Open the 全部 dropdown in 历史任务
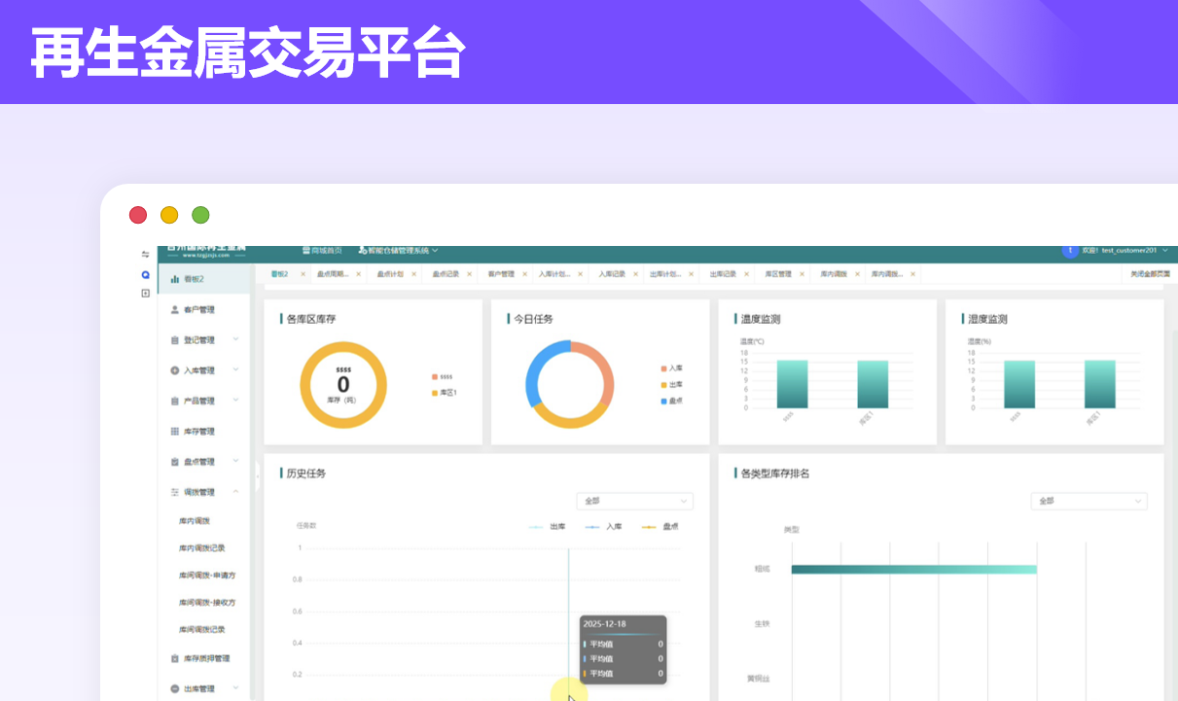 coord(634,501)
